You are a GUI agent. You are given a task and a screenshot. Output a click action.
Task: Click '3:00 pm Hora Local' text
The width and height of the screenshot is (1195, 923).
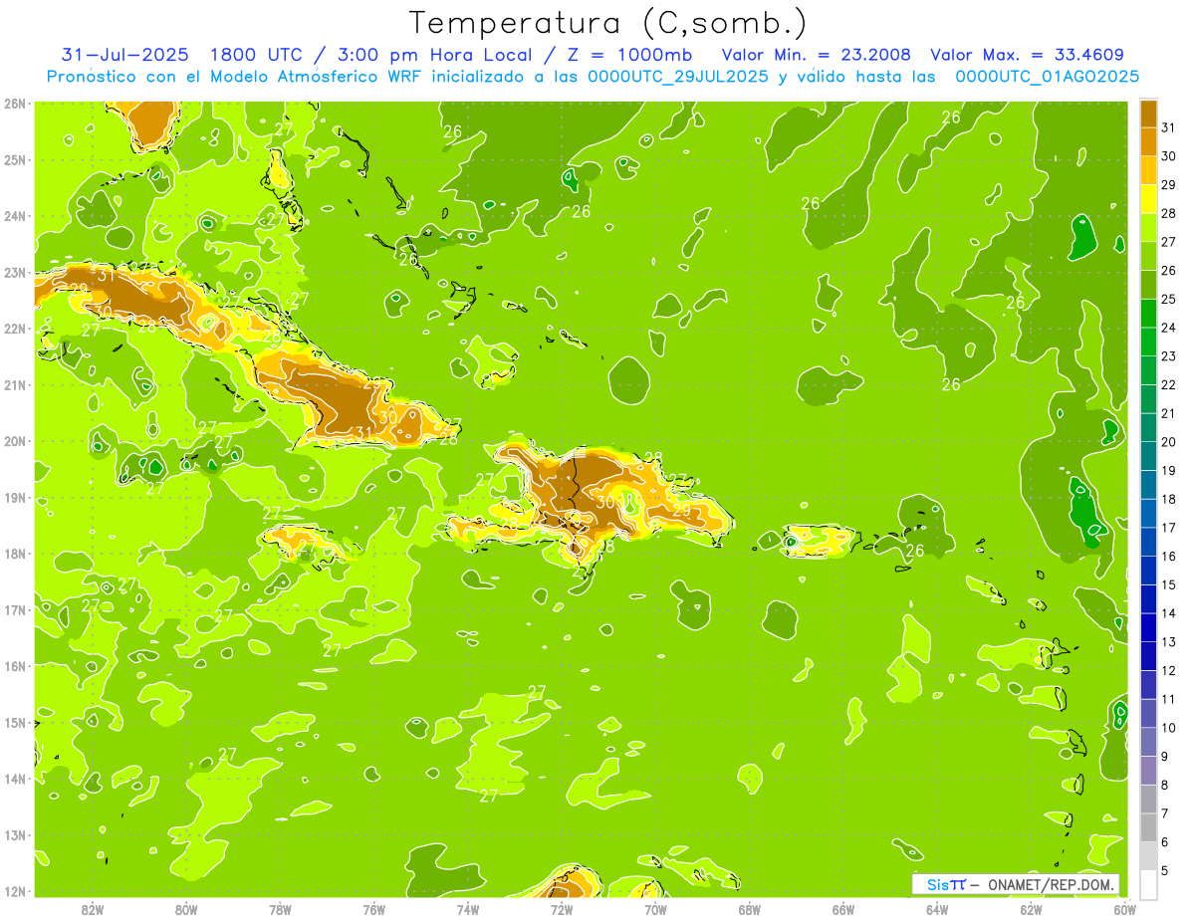pos(435,55)
